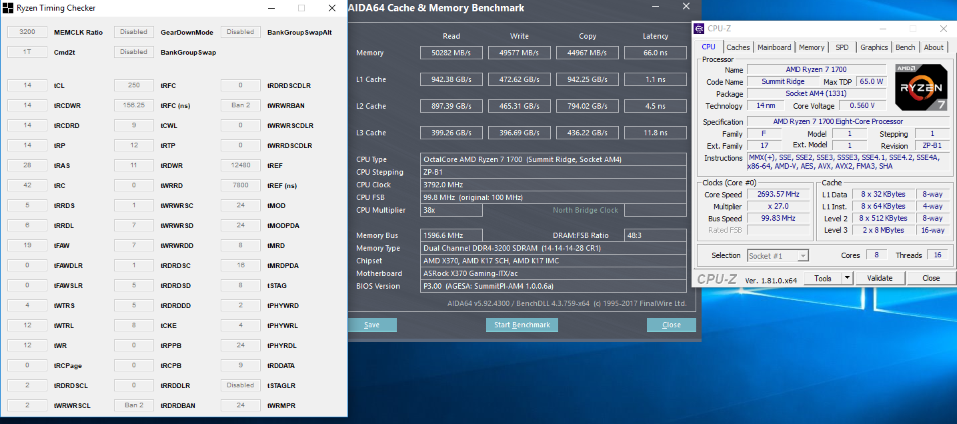Click the tRFC (ns) value 156.25
Image resolution: width=957 pixels, height=424 pixels.
[x=133, y=105]
